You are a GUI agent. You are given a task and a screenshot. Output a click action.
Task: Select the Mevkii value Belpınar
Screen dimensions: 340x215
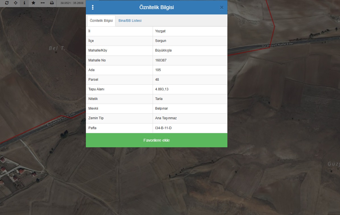pos(161,108)
